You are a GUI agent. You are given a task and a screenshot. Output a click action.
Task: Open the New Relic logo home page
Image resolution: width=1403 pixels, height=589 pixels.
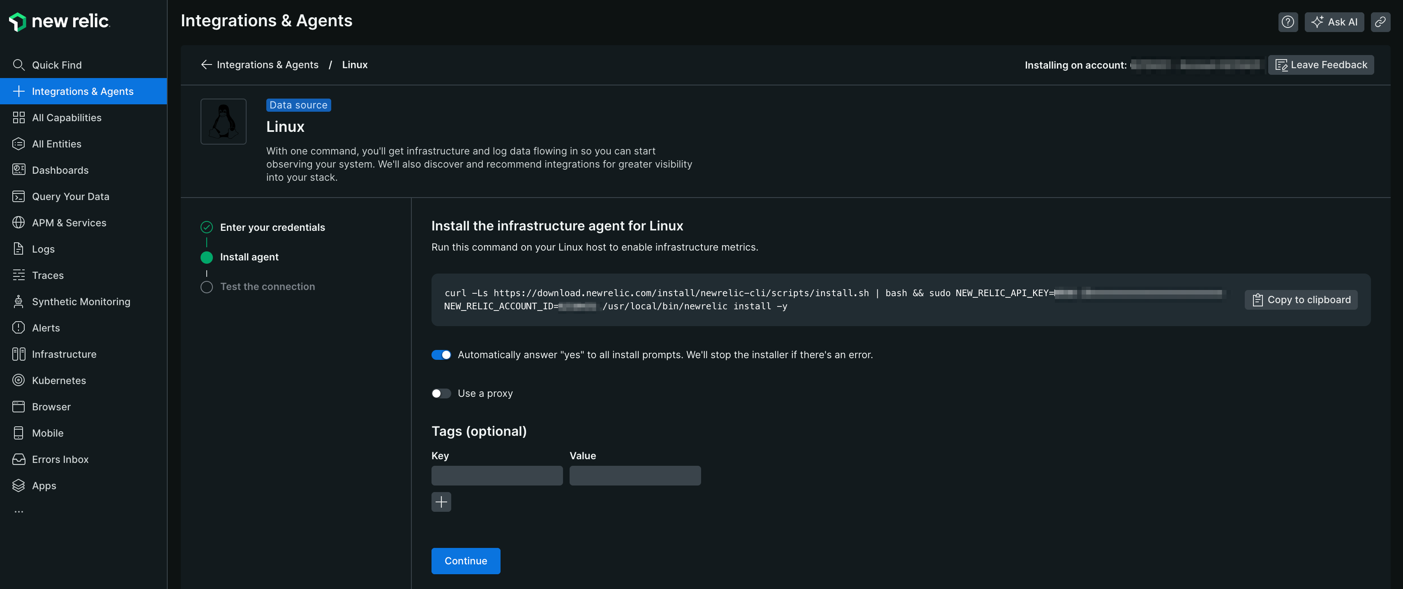coord(59,21)
